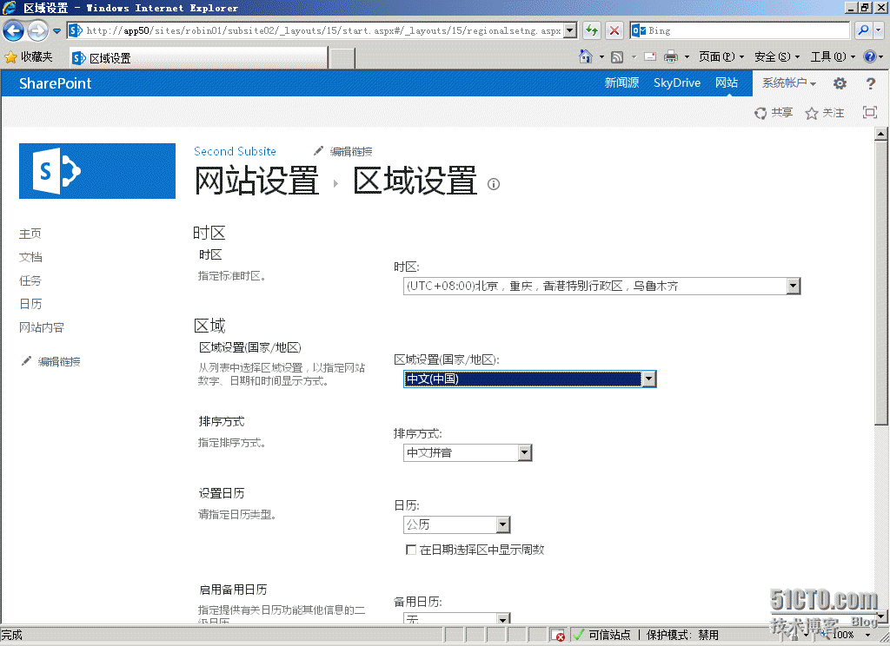Click the Read mail envelope icon
The height and width of the screenshot is (646, 890).
coord(650,56)
